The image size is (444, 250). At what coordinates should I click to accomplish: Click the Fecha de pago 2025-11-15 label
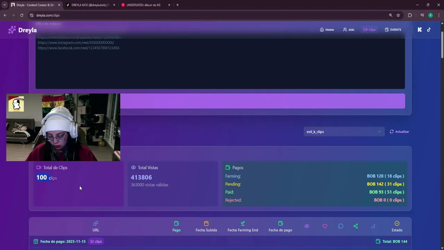tap(63, 241)
